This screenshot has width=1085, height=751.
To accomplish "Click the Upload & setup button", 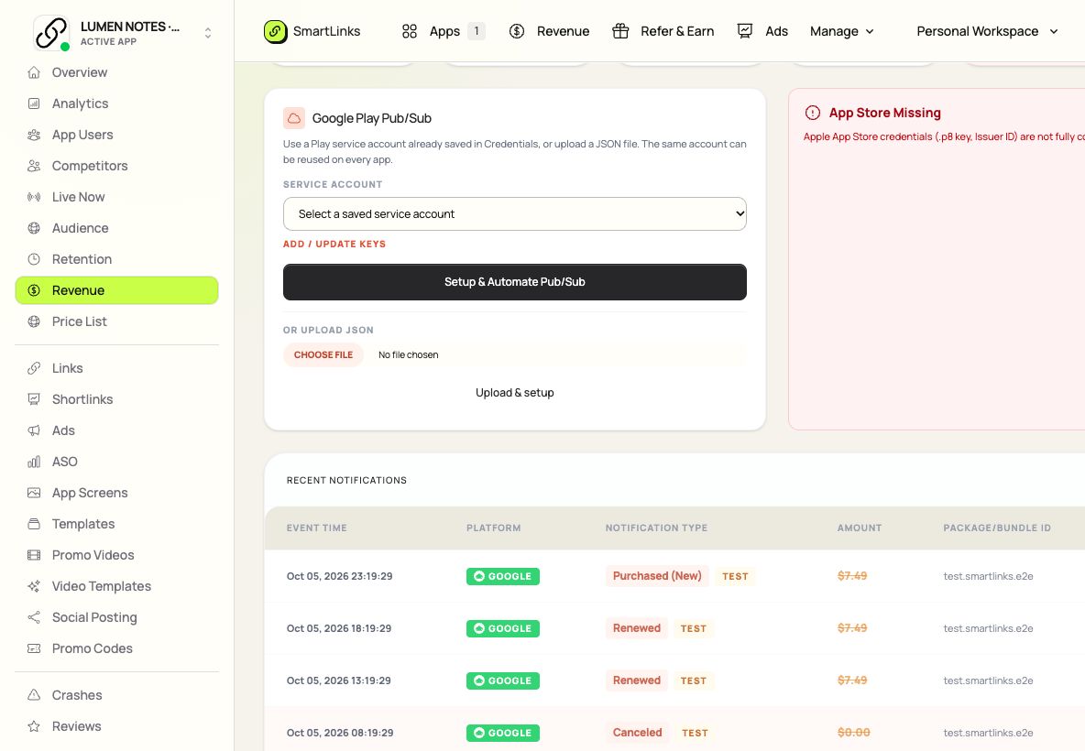I will pos(515,393).
